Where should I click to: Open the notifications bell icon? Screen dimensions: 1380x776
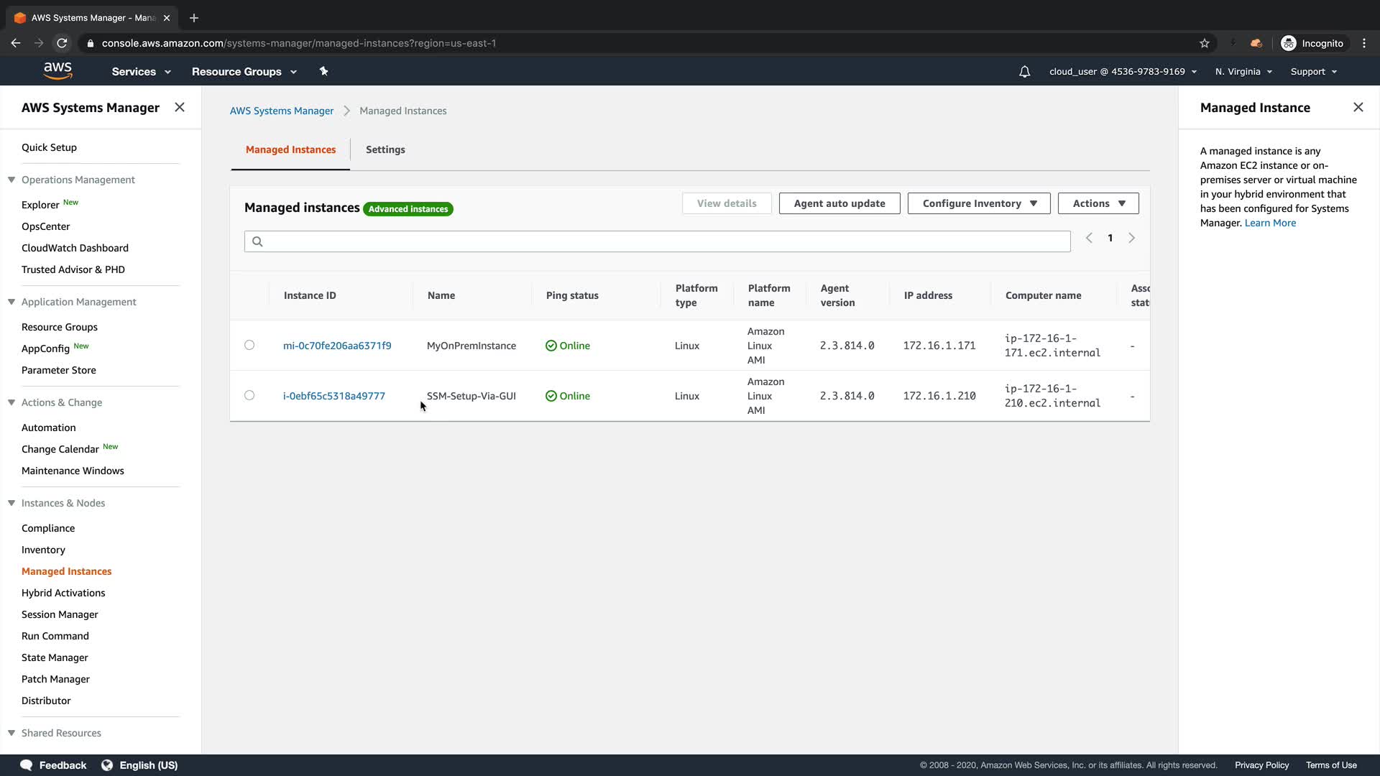click(x=1024, y=72)
